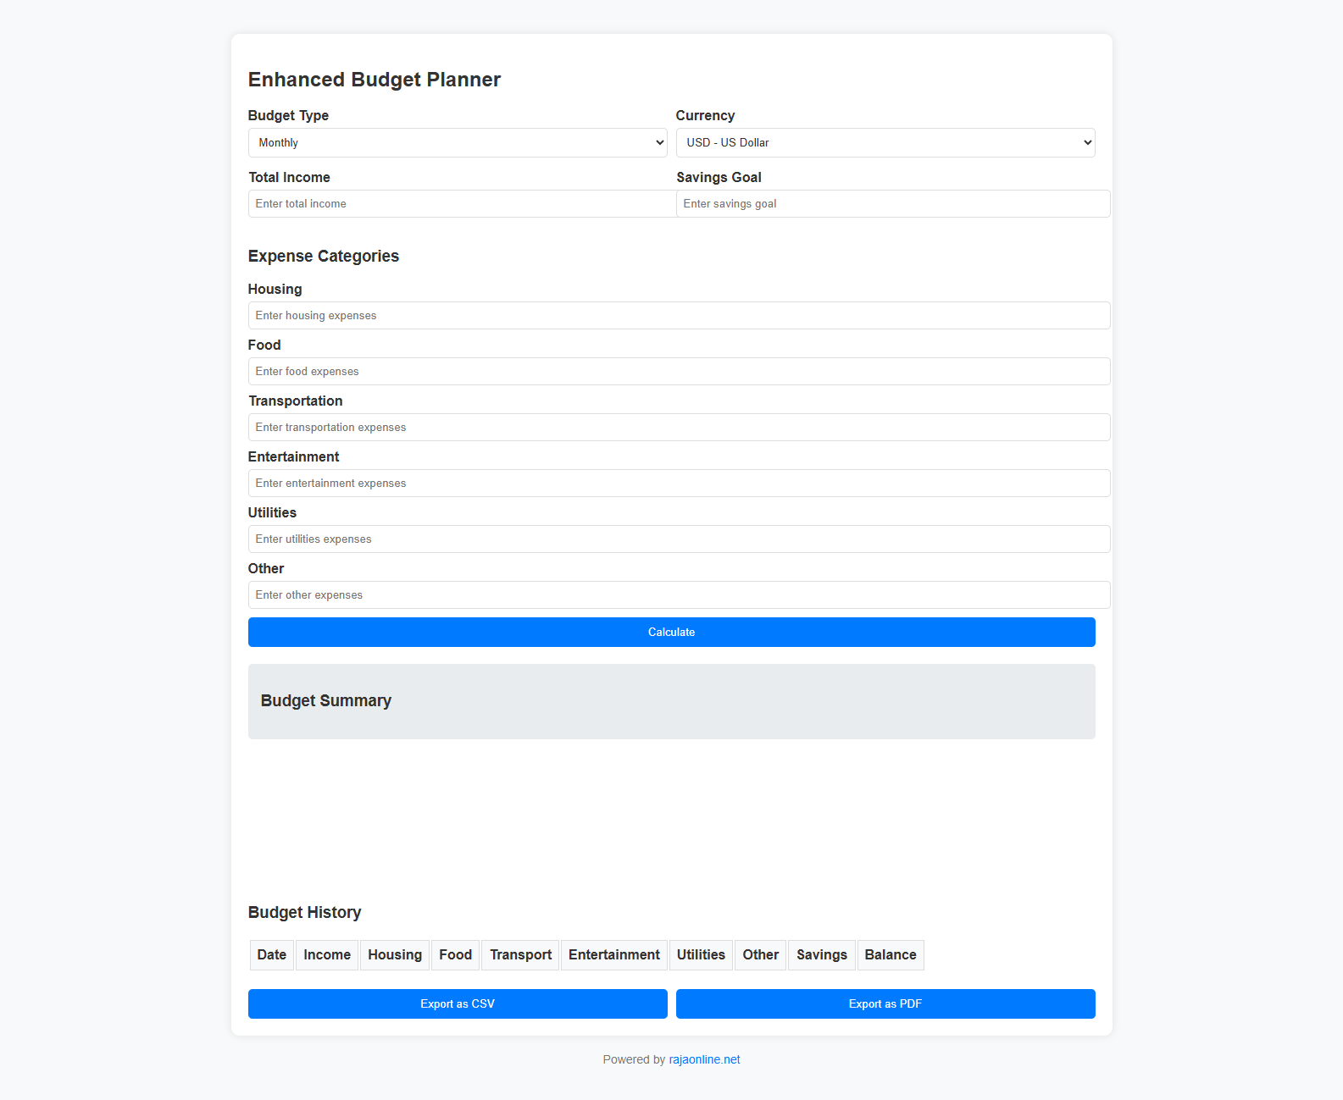Open the Budget Type dropdown
This screenshot has width=1343, height=1100.
(x=458, y=142)
